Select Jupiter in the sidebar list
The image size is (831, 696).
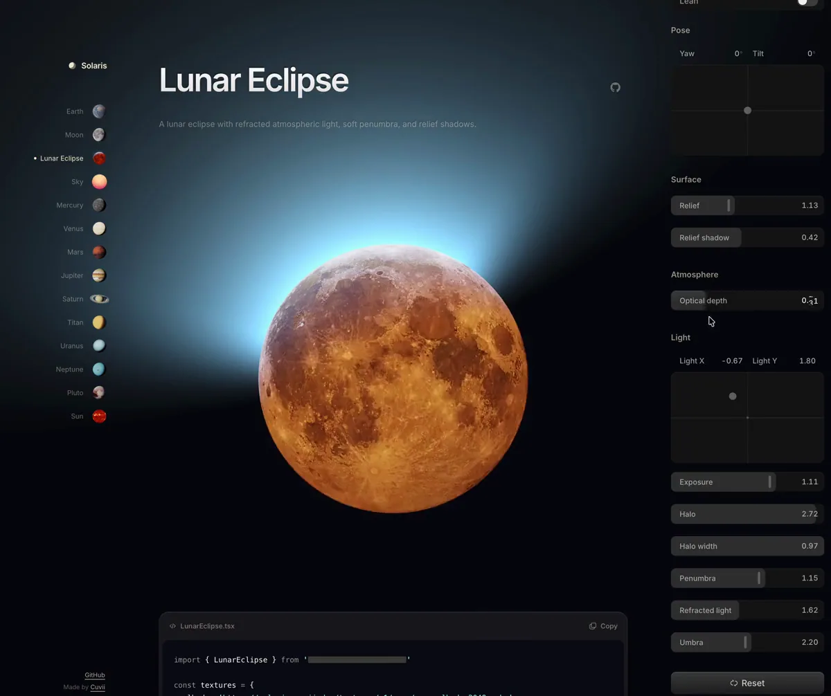pyautogui.click(x=72, y=275)
